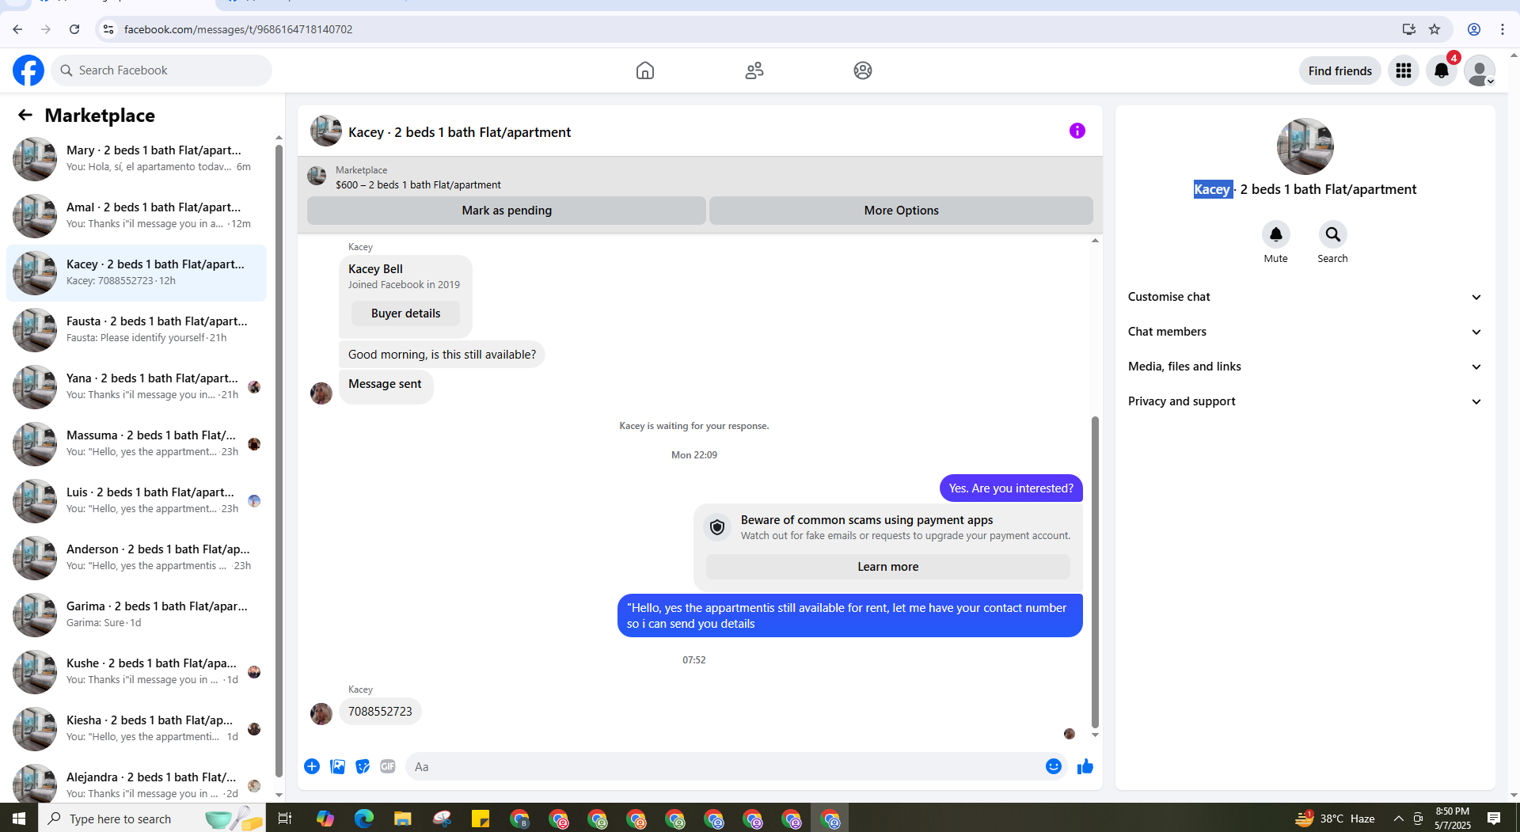The width and height of the screenshot is (1520, 832).
Task: Click the install app icon in address bar
Action: [1409, 29]
